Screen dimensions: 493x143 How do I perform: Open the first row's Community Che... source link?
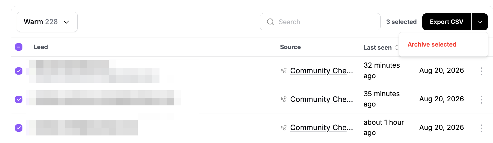coord(322,71)
